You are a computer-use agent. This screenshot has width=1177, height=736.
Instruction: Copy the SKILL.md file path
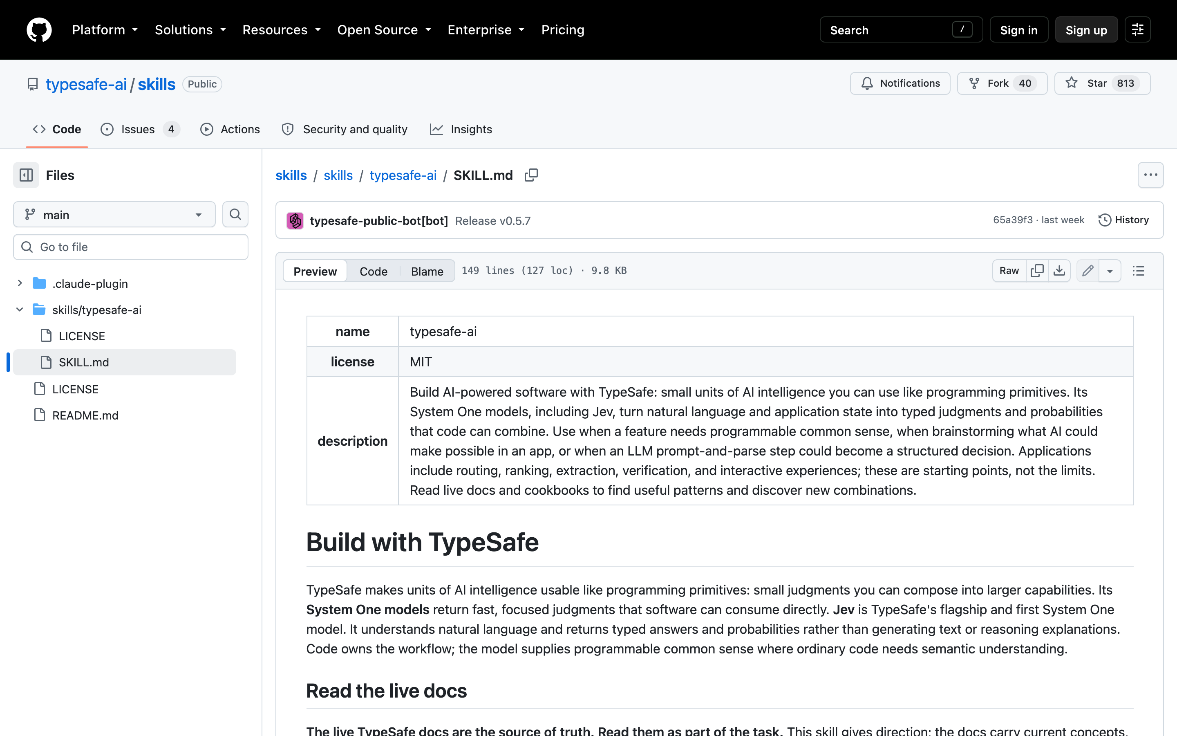click(x=531, y=175)
